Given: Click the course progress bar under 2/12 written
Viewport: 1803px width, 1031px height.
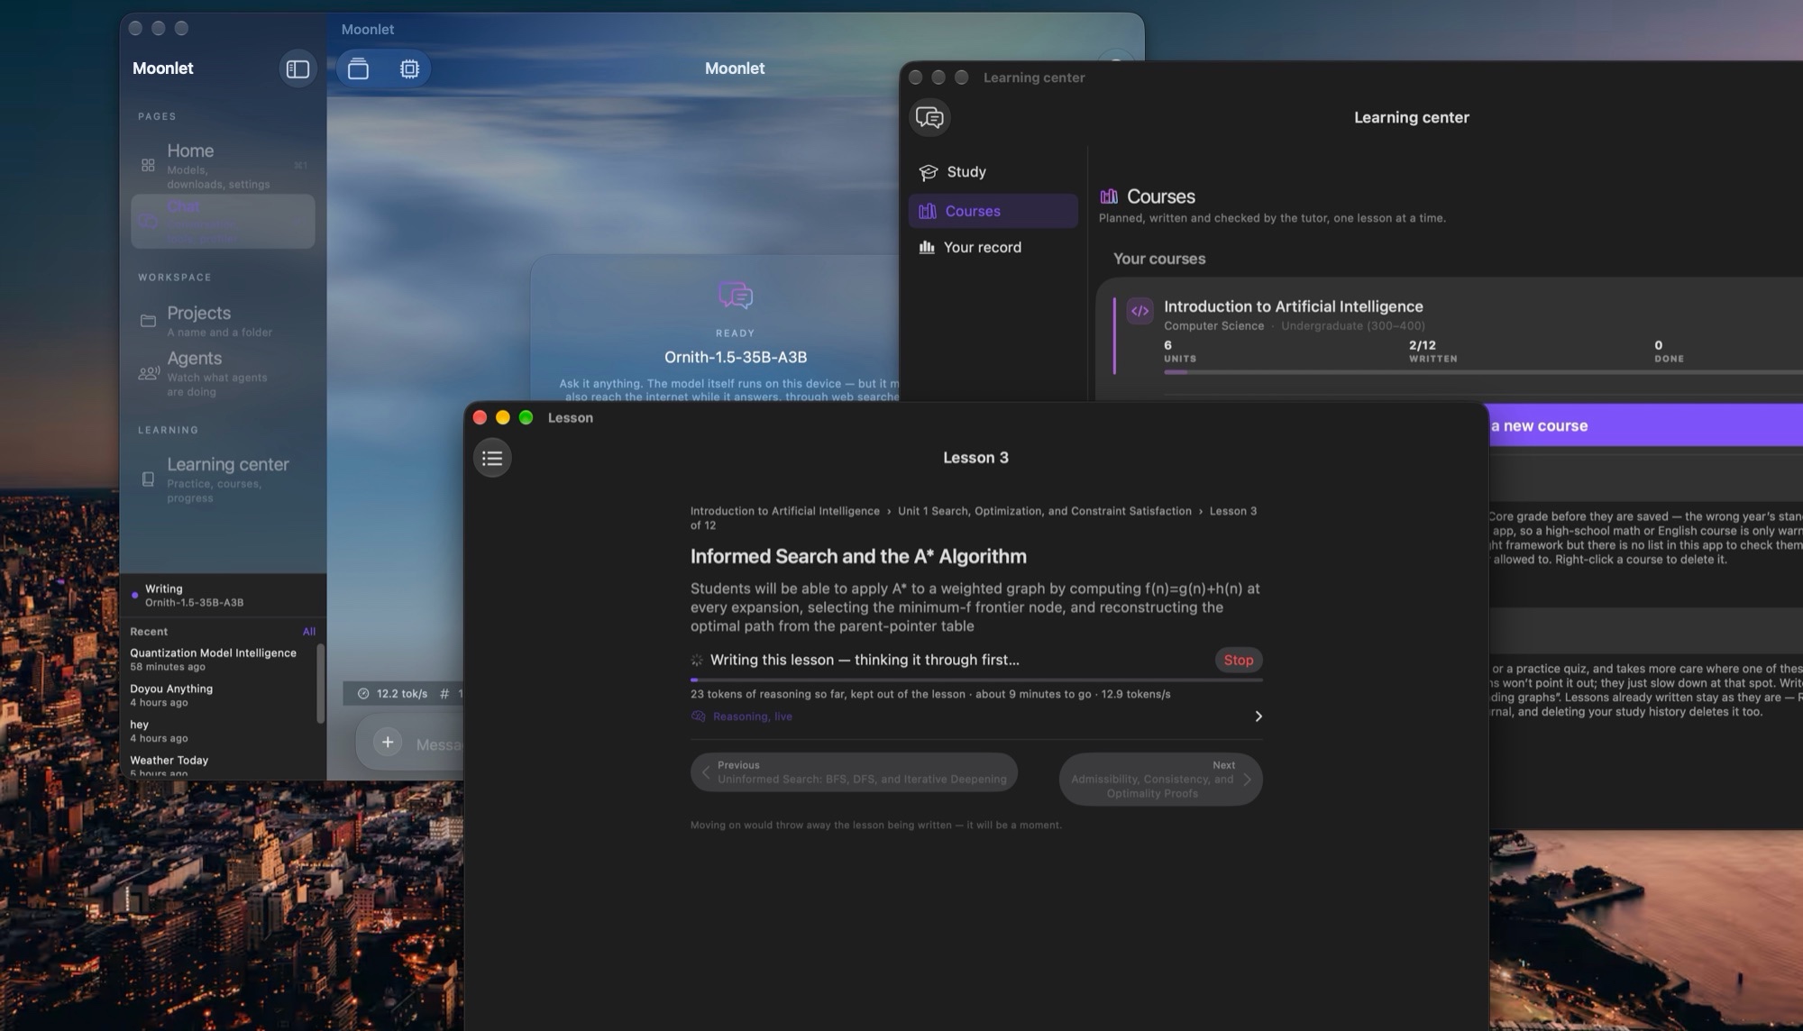Looking at the screenshot, I should tap(1483, 372).
